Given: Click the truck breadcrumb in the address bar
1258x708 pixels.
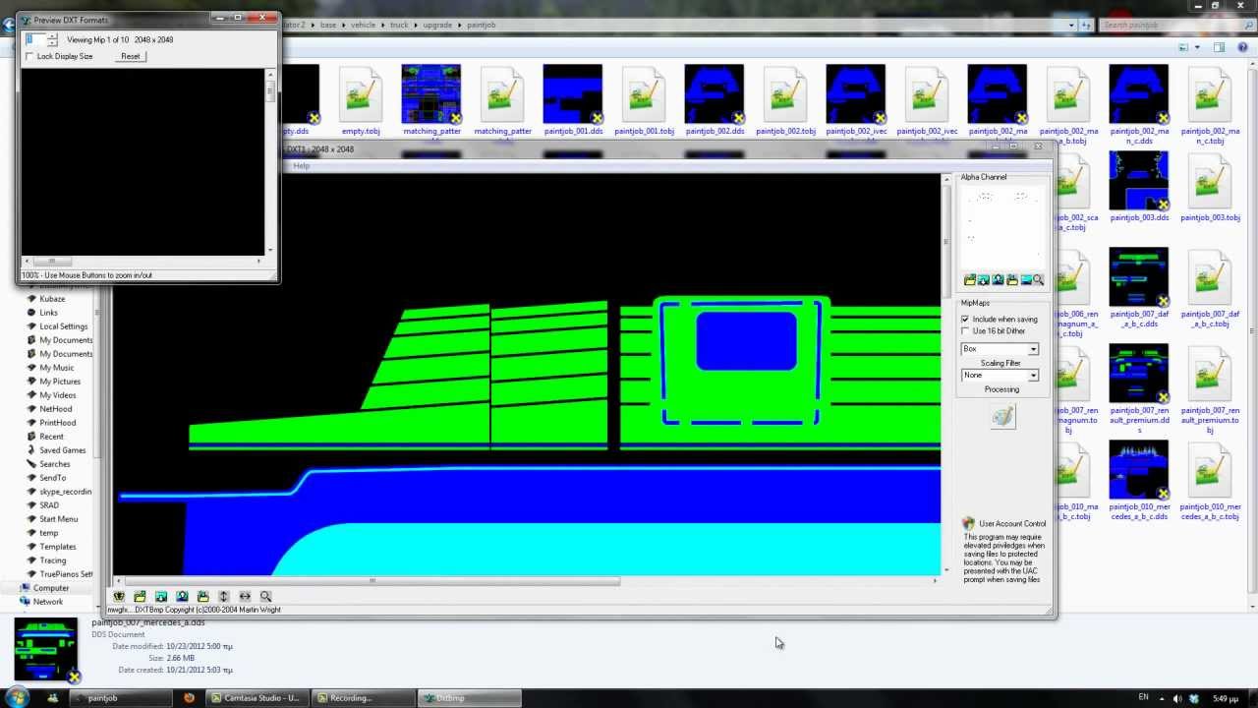Looking at the screenshot, I should point(399,25).
